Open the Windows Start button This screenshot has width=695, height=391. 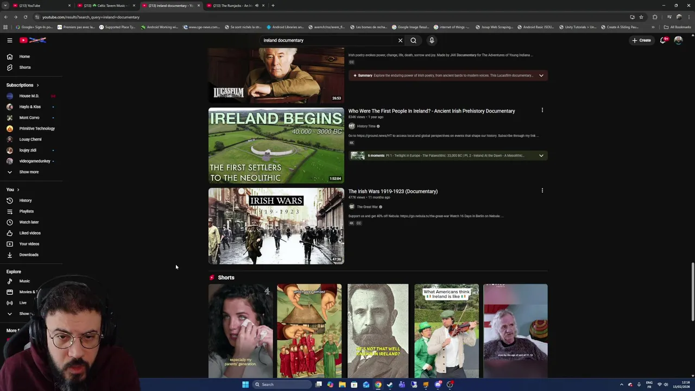point(245,384)
